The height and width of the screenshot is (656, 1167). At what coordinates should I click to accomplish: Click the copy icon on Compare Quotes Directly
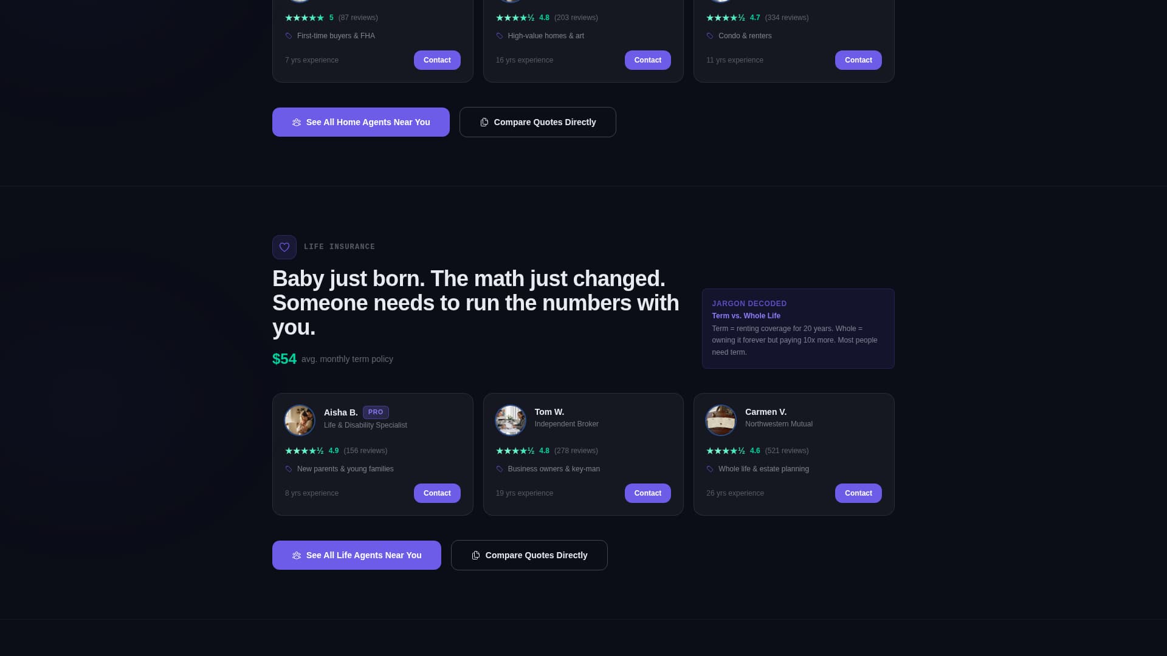coord(484,122)
